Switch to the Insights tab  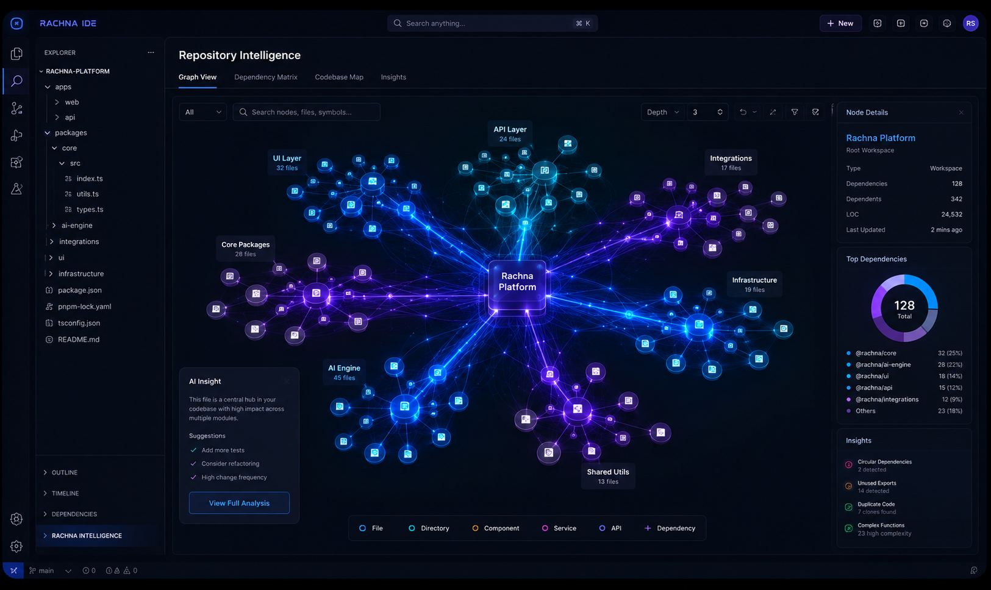(x=393, y=77)
